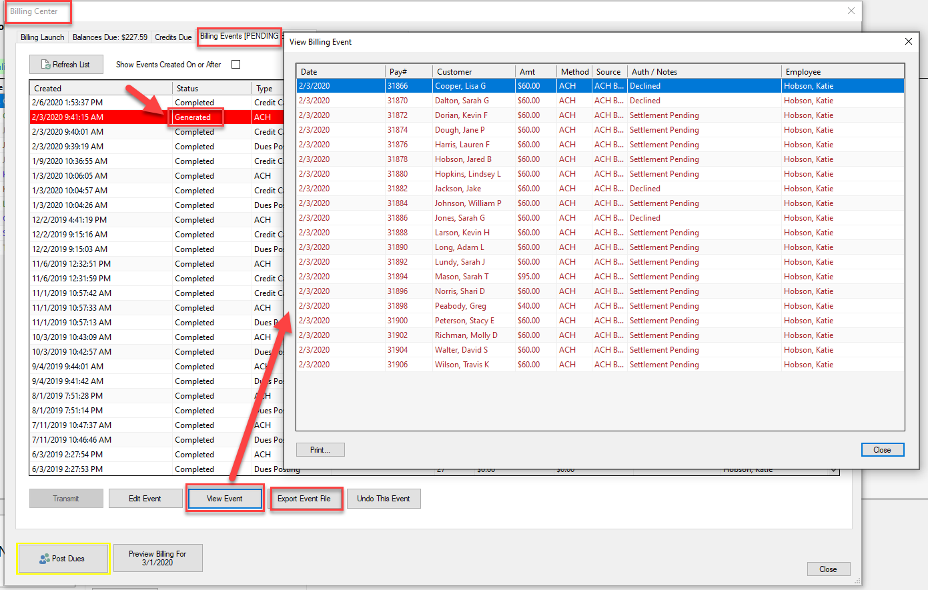Click the $40.00 amount for Peabody, Greg
Viewport: 928px width, 590px height.
click(529, 306)
